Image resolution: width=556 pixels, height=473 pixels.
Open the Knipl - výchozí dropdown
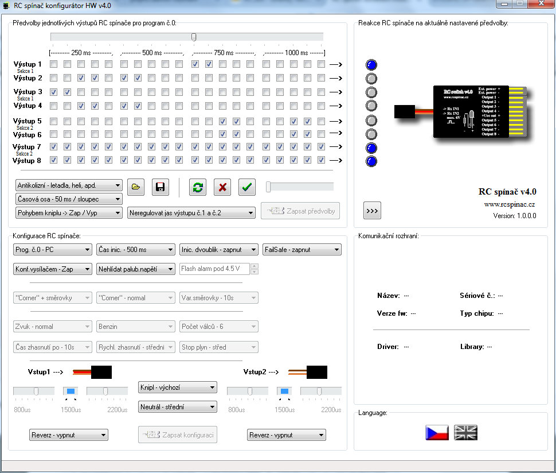178,387
